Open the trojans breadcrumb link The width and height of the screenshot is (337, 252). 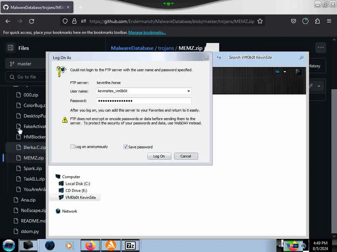click(166, 48)
